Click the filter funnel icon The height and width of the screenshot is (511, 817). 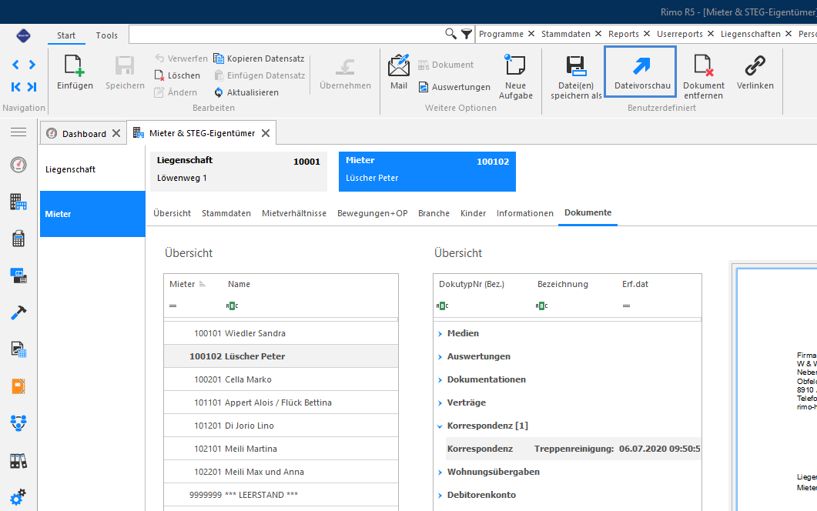point(467,35)
